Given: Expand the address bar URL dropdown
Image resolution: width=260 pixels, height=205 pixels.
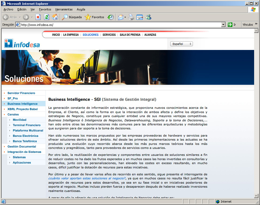Looking at the screenshot, I should pyautogui.click(x=223, y=25).
